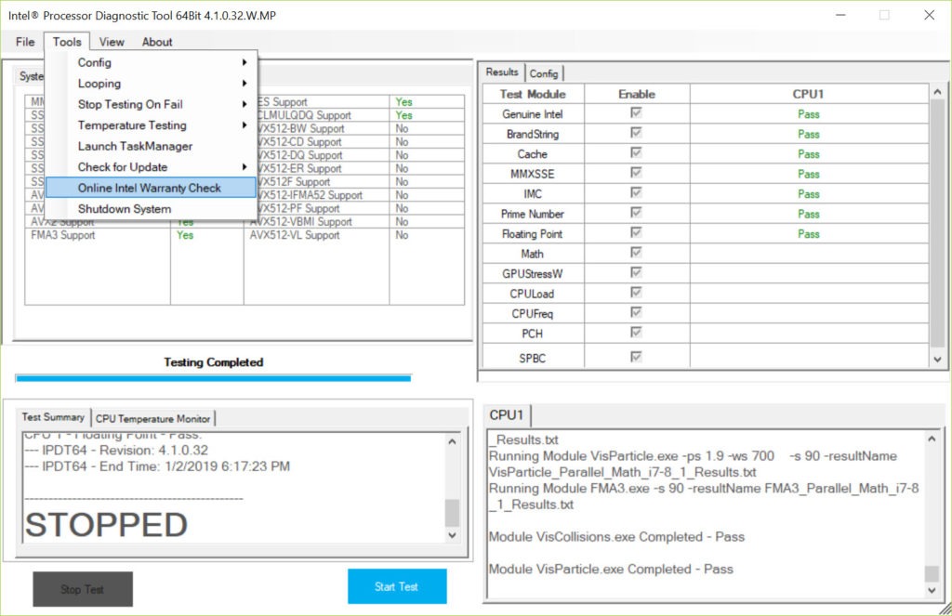Click the Floating Point Pass result
Screen dimensions: 952x616
coord(808,233)
